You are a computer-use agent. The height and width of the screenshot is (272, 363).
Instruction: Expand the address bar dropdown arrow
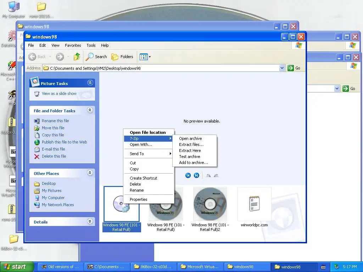tap(282, 68)
